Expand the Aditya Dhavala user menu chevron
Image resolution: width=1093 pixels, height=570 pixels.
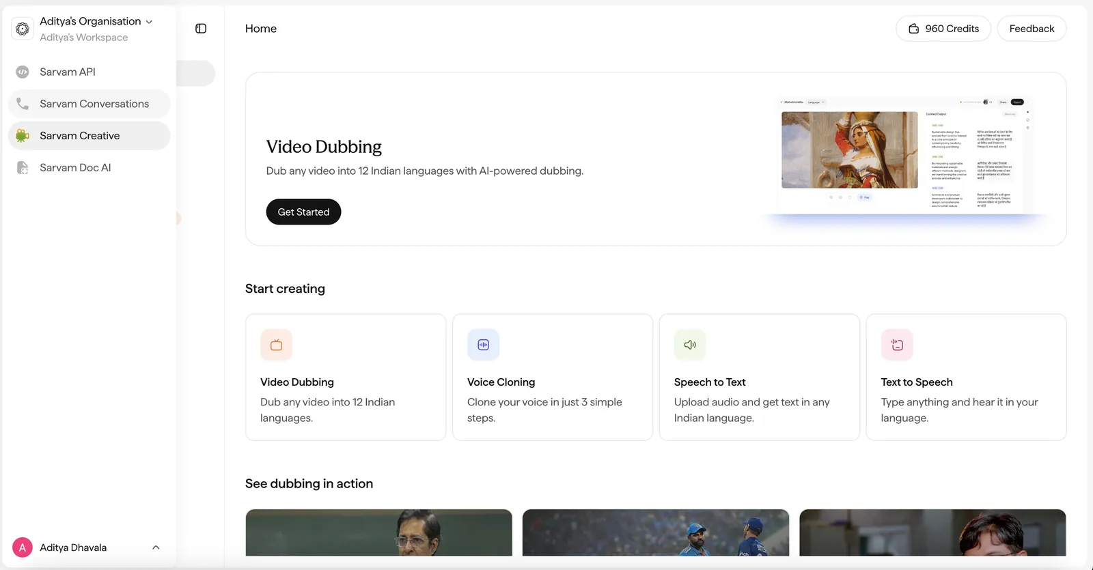pyautogui.click(x=156, y=547)
